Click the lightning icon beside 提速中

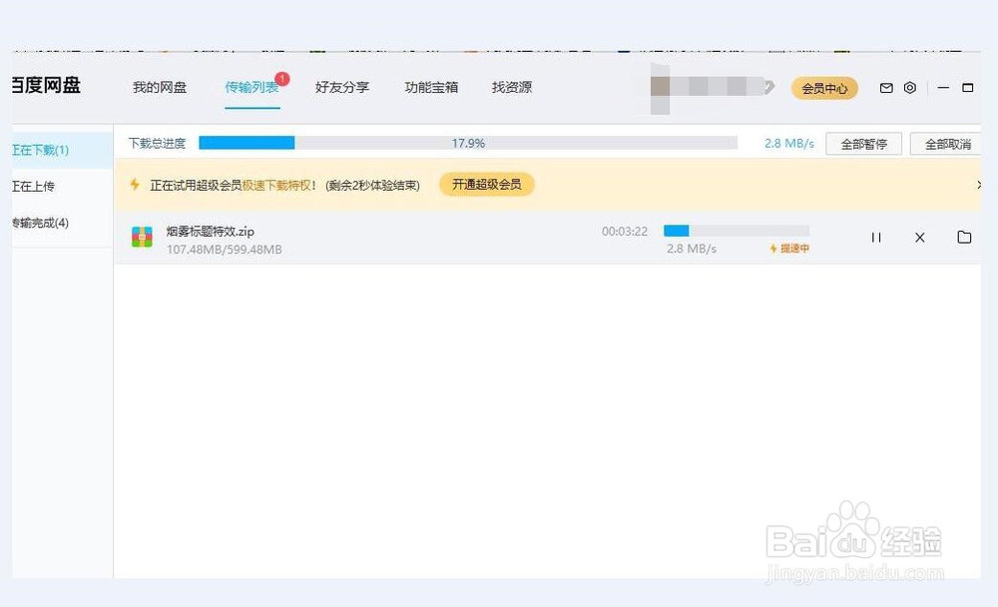tap(773, 250)
